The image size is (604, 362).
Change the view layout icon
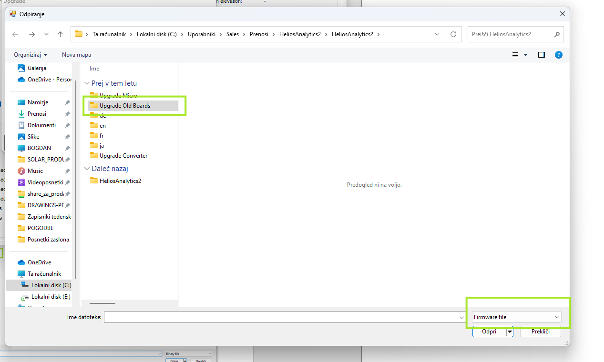coord(515,55)
